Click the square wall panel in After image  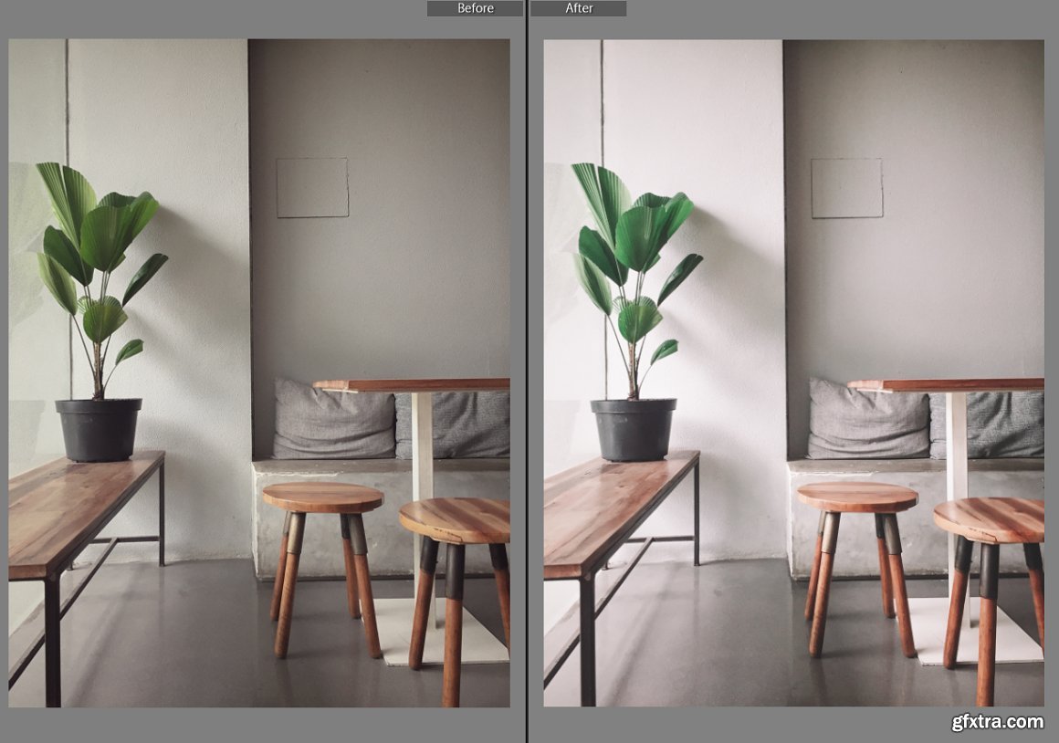846,187
